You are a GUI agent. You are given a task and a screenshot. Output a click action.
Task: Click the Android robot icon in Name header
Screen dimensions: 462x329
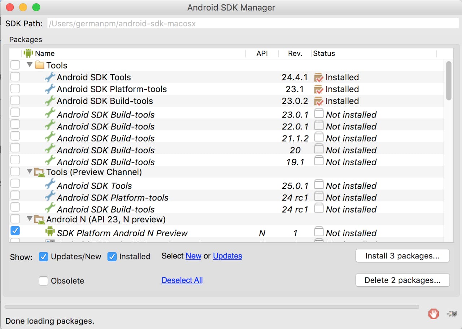28,53
